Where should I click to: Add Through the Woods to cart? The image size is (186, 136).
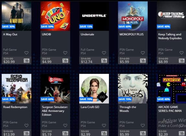143,133
